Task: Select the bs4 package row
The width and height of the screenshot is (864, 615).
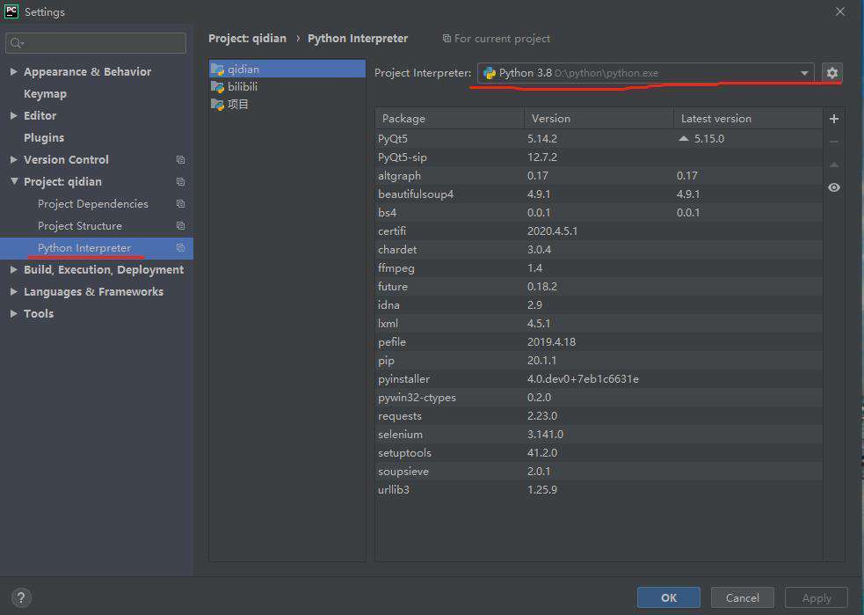Action: pos(599,213)
